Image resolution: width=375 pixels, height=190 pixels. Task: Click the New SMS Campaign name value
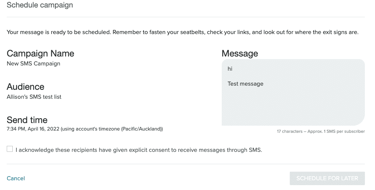[x=33, y=64]
